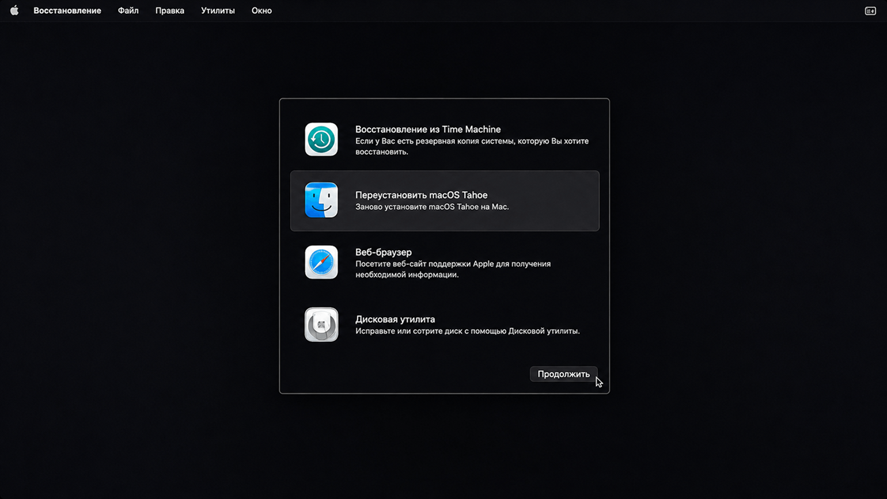
Task: Click the Safari compass icon
Action: pos(321,262)
